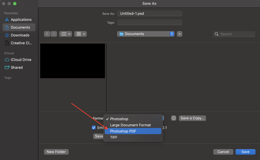Click the Save As filename field
Screen dimensions: 260x160
pos(150,13)
